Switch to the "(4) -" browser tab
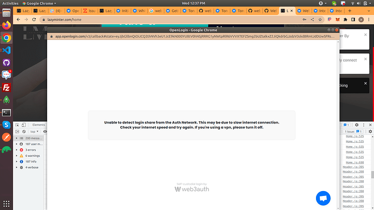The image size is (374, 210). click(56, 11)
